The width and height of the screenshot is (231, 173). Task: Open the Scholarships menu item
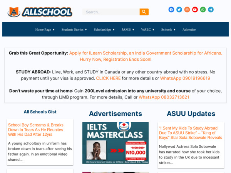point(102,30)
